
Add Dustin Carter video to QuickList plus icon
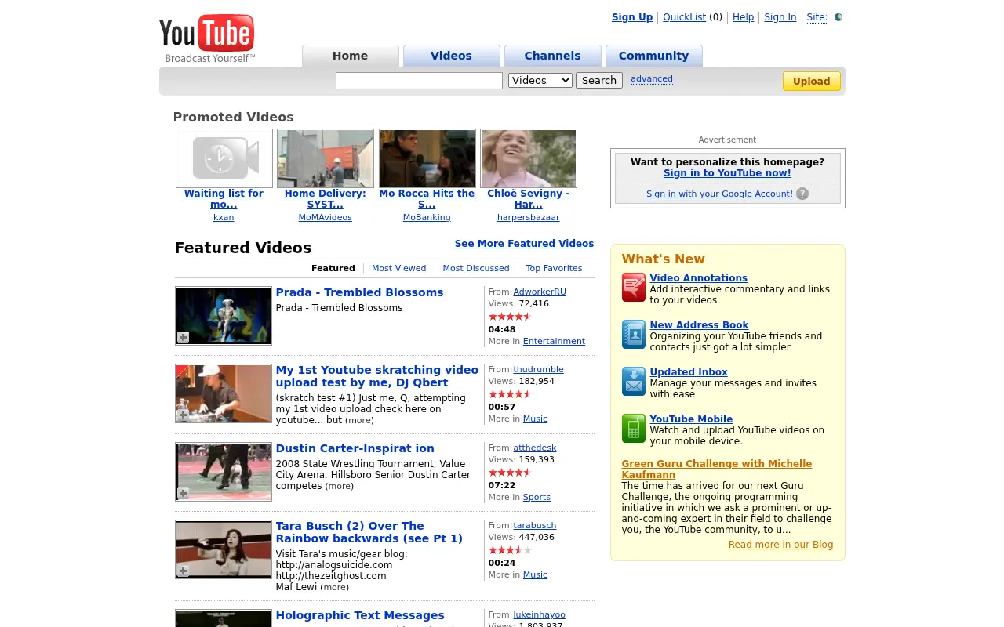pos(183,494)
